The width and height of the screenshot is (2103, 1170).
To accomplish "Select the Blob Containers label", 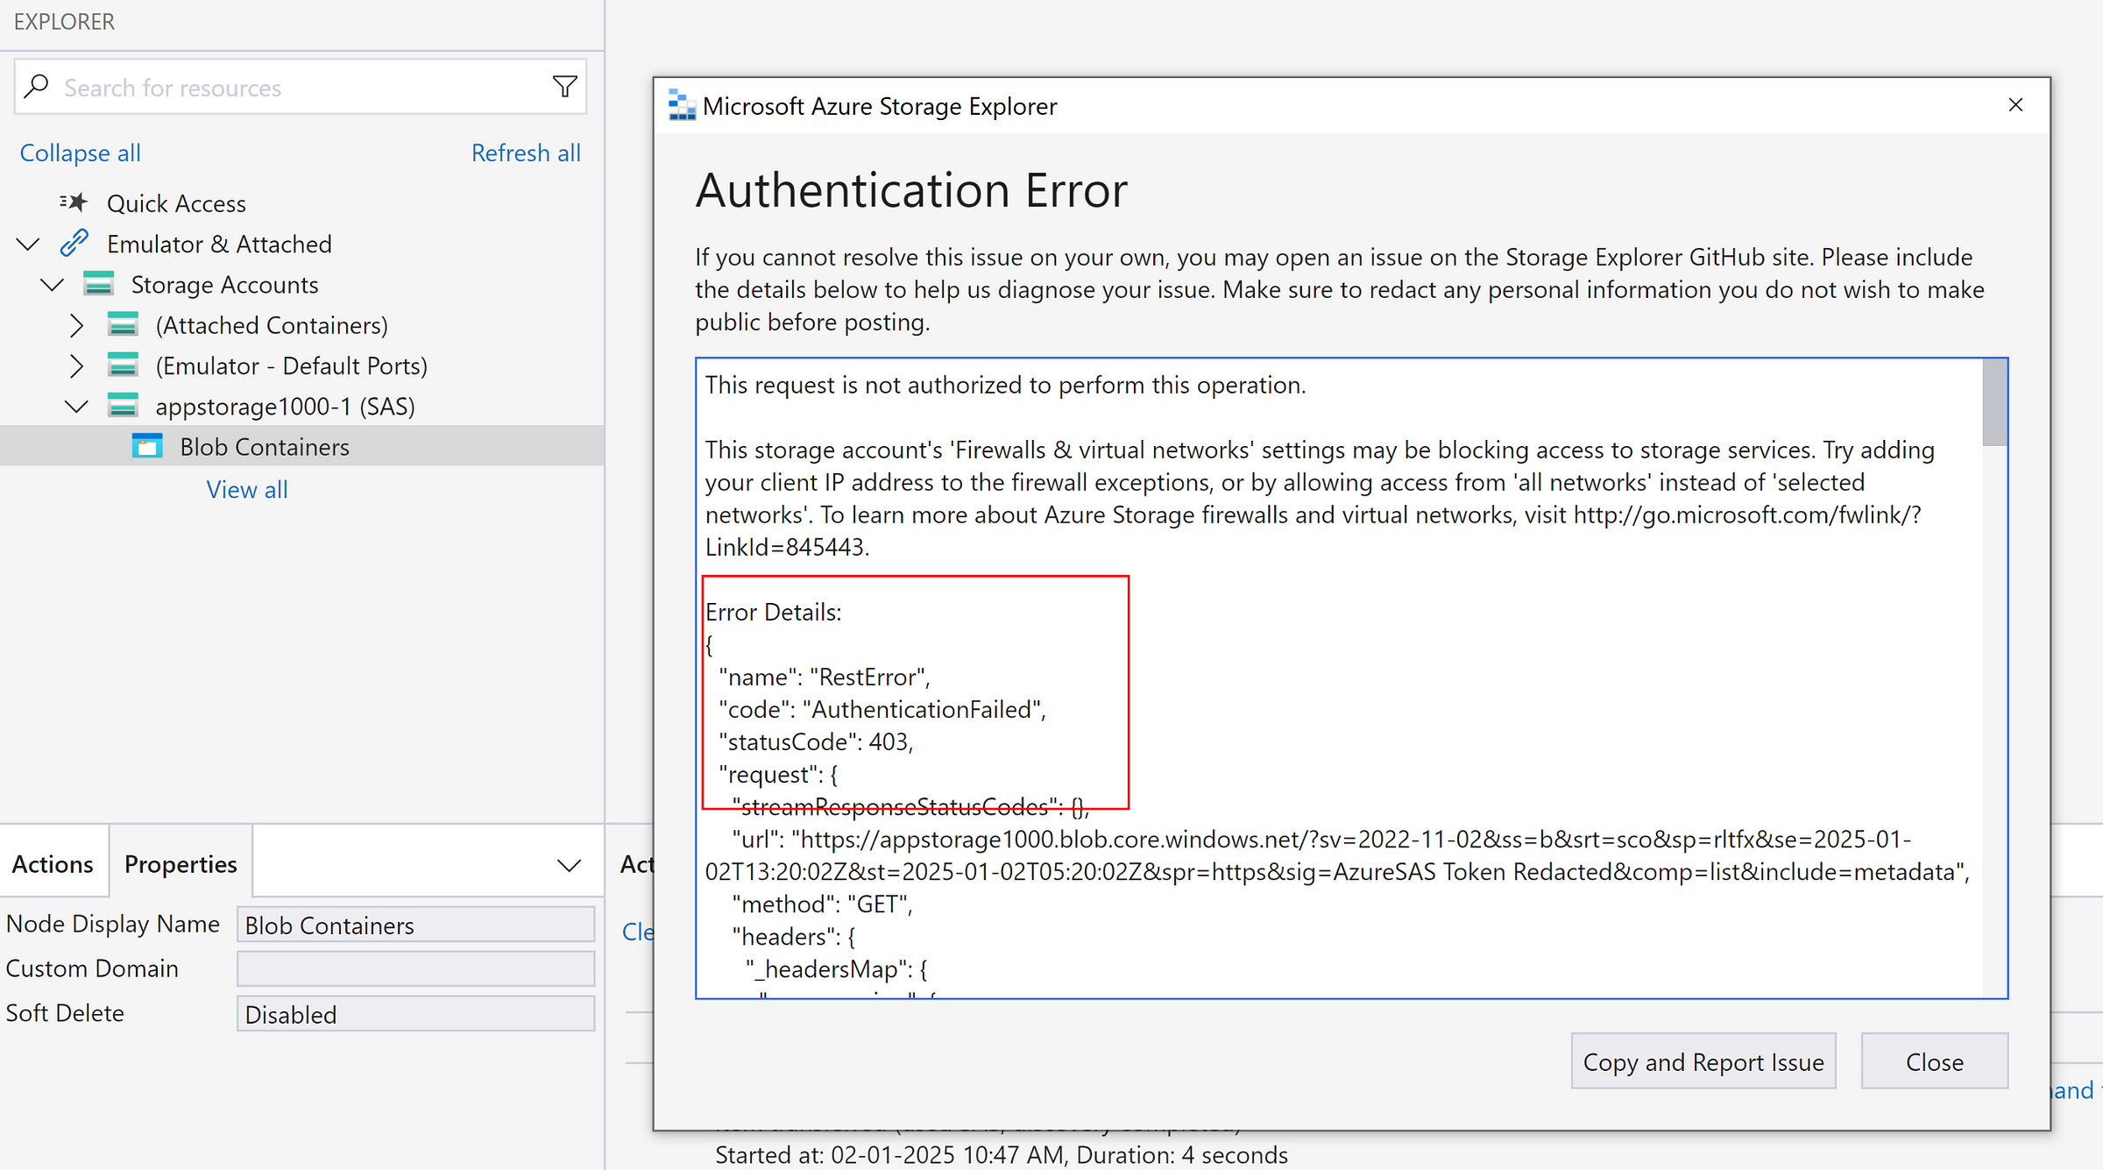I will tap(265, 446).
